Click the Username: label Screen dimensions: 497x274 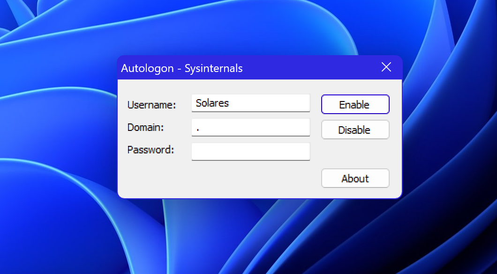(151, 105)
